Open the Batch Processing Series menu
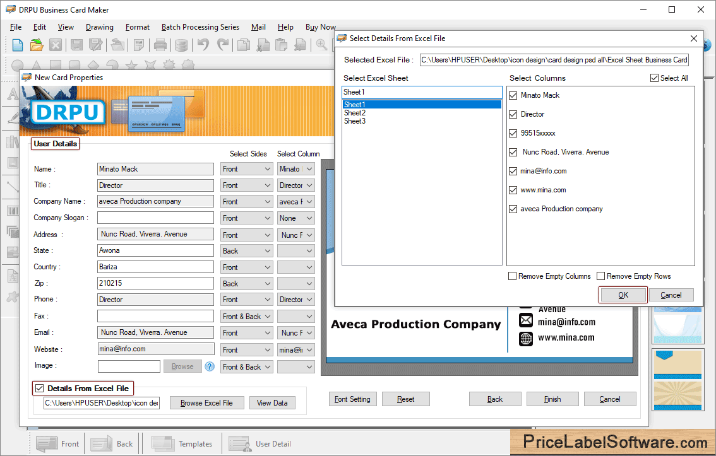Viewport: 716px width, 456px height. tap(200, 27)
